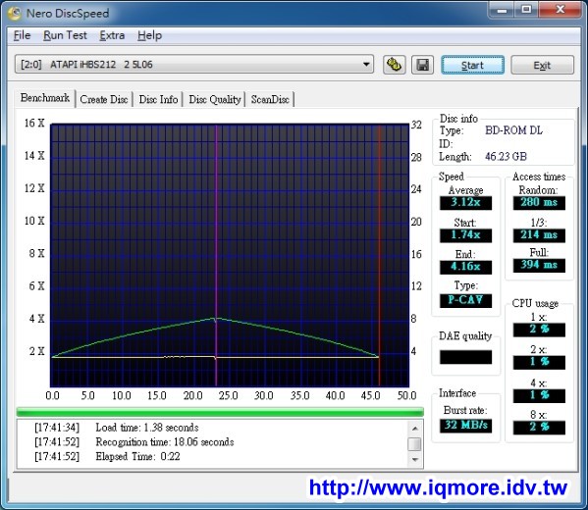Switch to the ScanDisc tab
The image size is (588, 510).
click(270, 99)
